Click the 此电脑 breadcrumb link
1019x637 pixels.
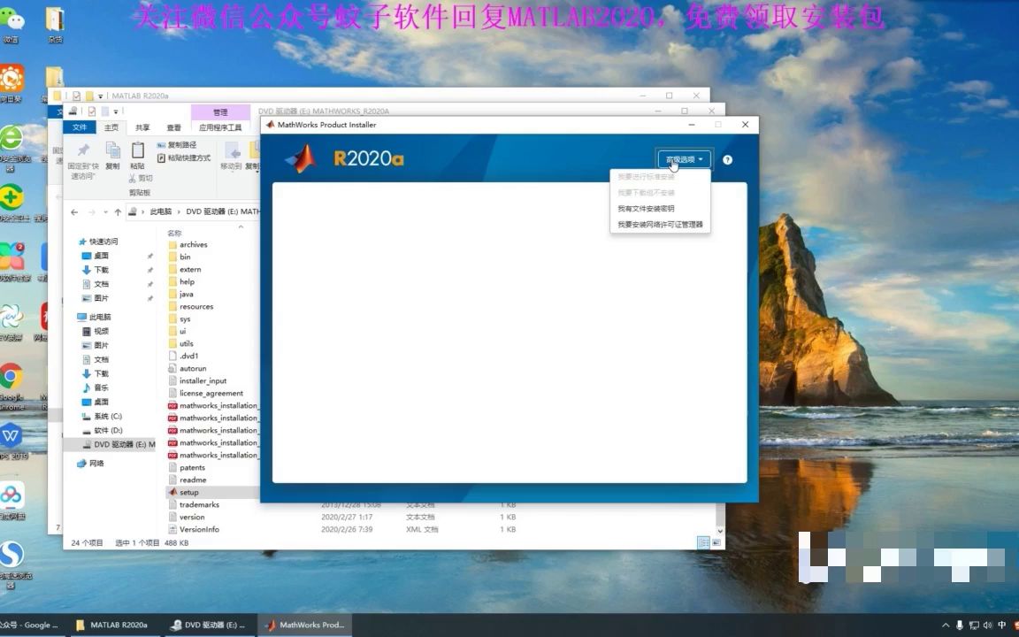coord(159,211)
